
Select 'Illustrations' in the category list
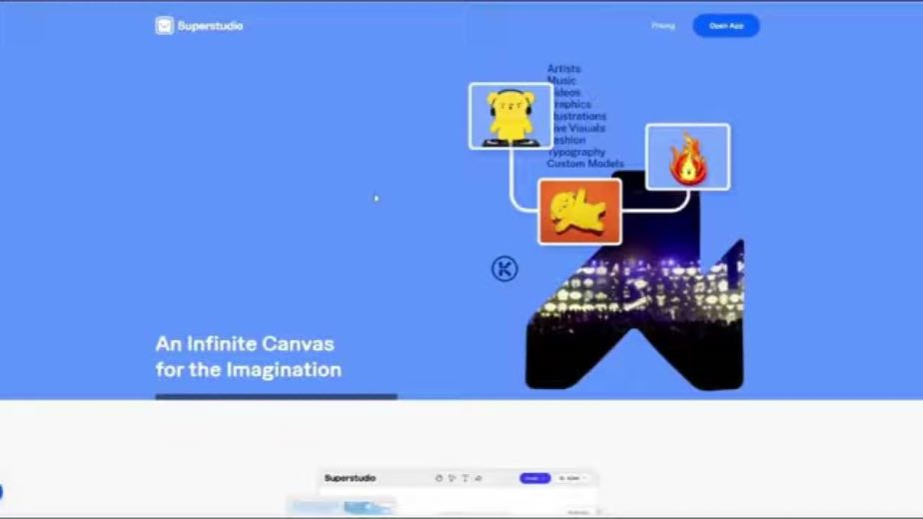click(x=578, y=116)
